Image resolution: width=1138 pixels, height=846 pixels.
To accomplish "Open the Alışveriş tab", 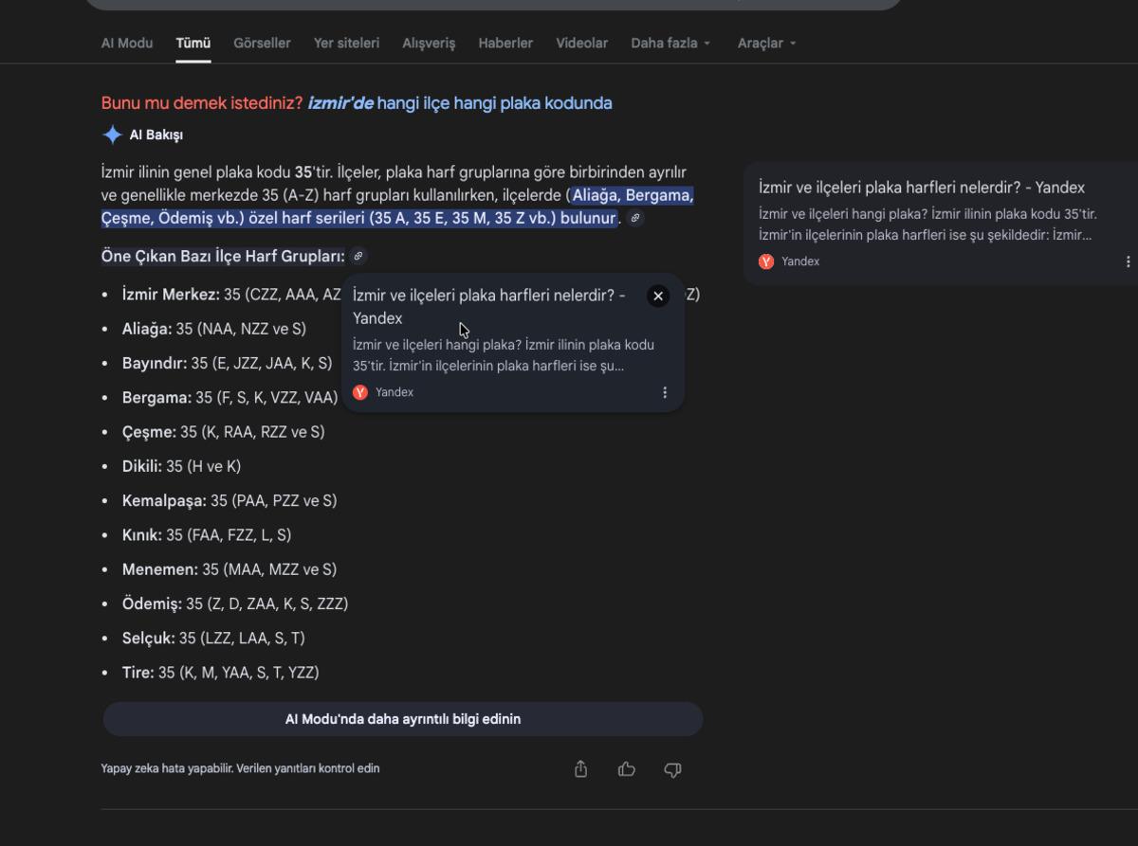I will (429, 44).
